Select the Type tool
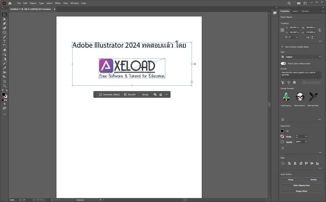The image size is (326, 202). tap(4, 41)
